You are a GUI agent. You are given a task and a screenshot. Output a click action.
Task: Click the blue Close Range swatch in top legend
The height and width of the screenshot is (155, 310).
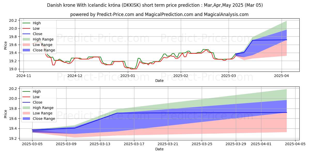coord(26,50)
